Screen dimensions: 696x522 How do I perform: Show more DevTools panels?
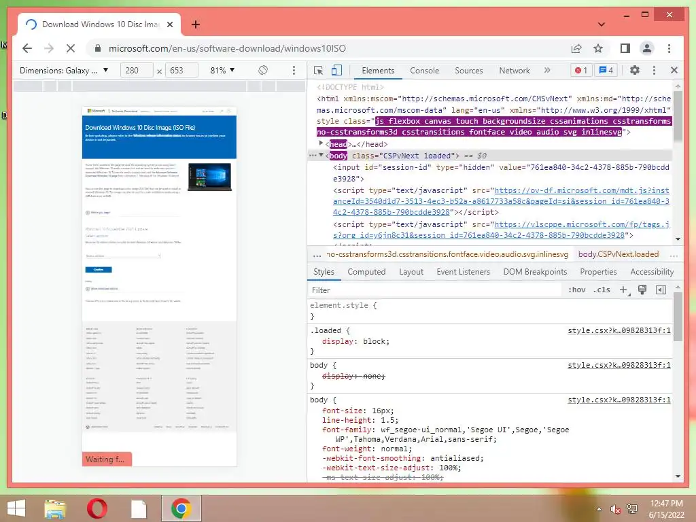point(547,70)
